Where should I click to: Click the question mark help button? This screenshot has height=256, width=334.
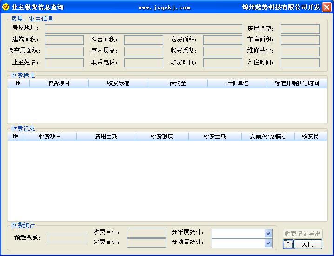point(288,244)
